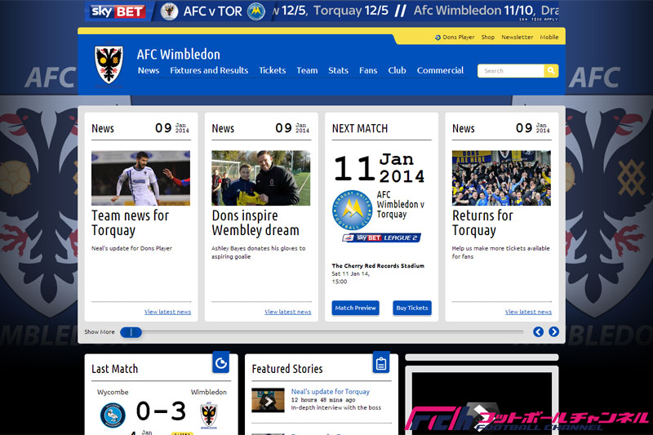Screen dimensions: 653x435
Task: Follow the Newsletter link in top bar
Action: coord(517,38)
